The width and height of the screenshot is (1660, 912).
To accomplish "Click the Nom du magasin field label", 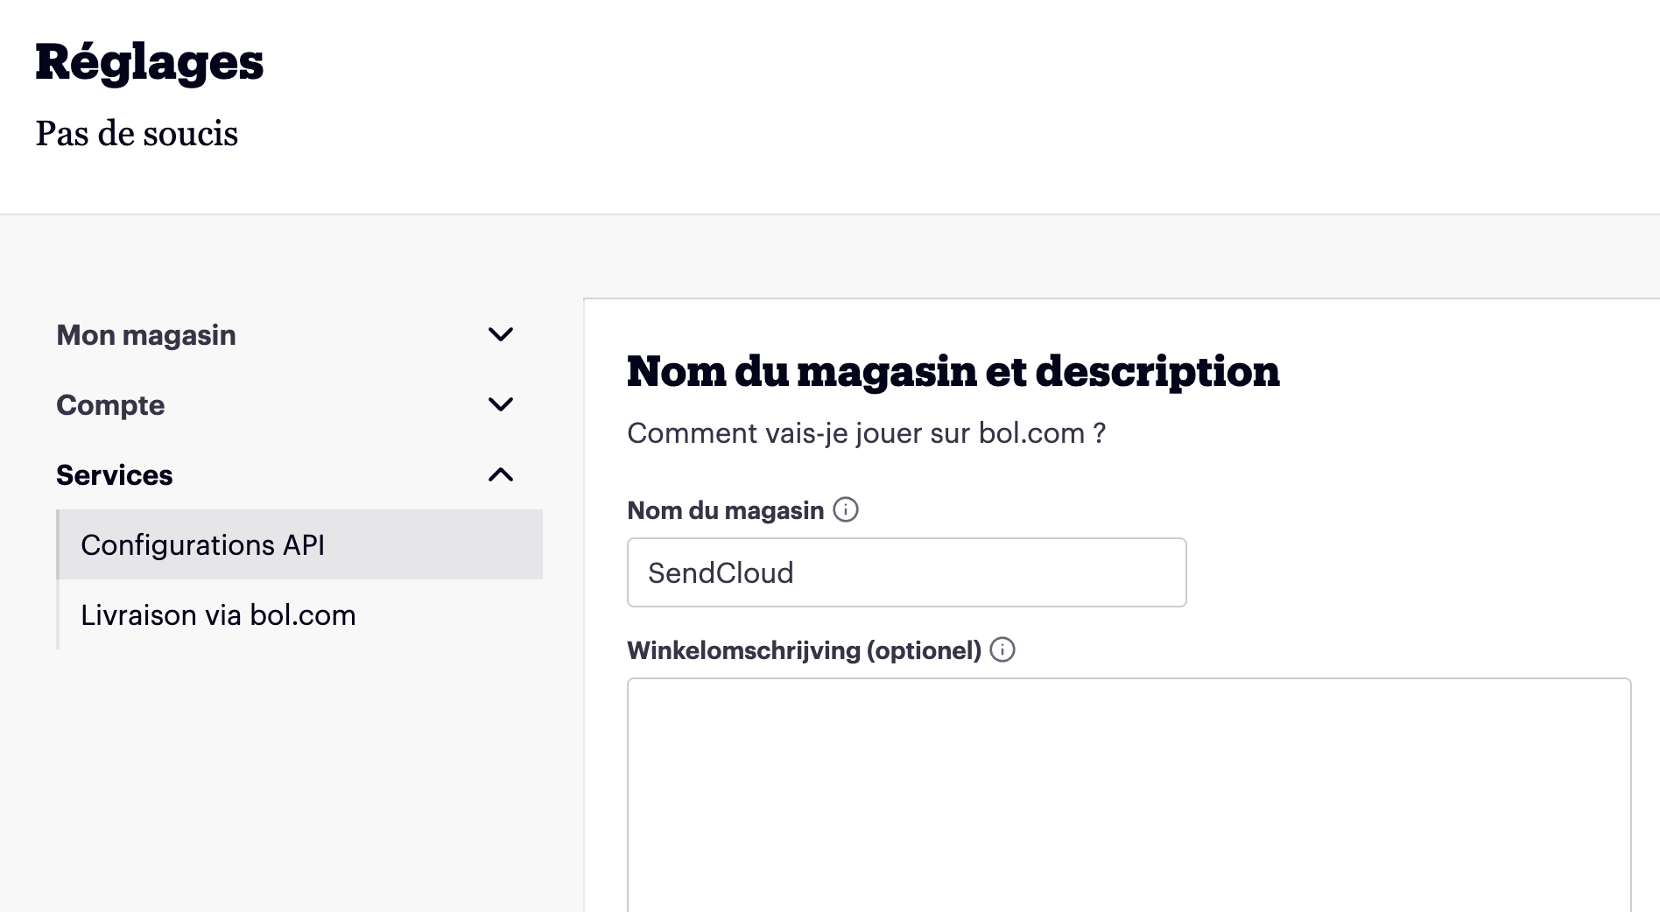I will click(x=726, y=510).
